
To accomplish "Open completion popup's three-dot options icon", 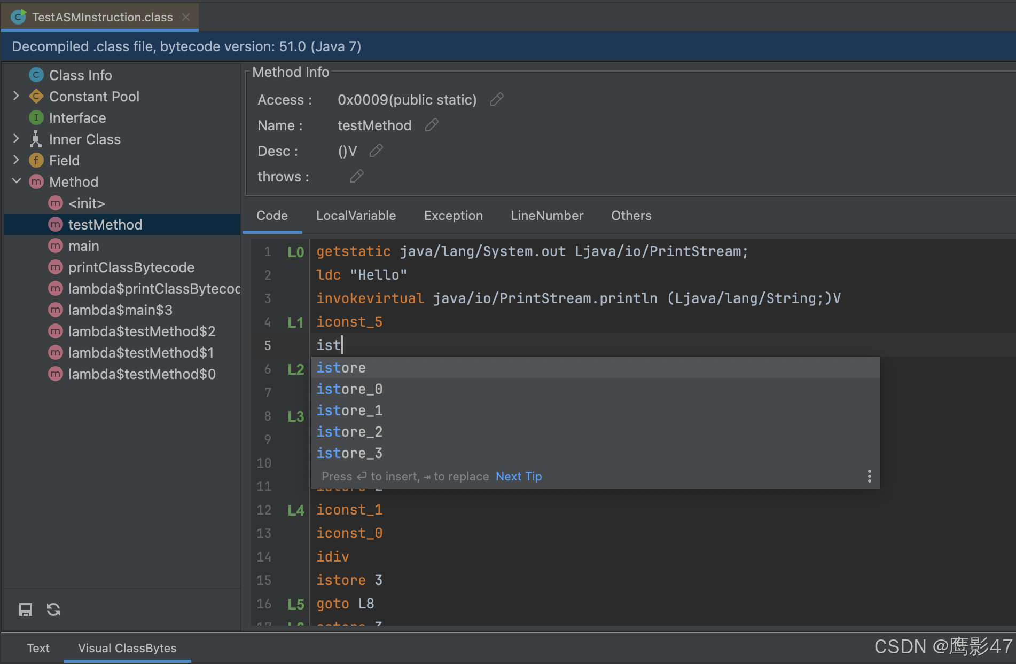I will [x=869, y=476].
